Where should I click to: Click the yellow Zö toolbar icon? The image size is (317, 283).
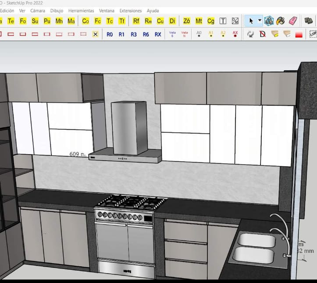click(187, 21)
